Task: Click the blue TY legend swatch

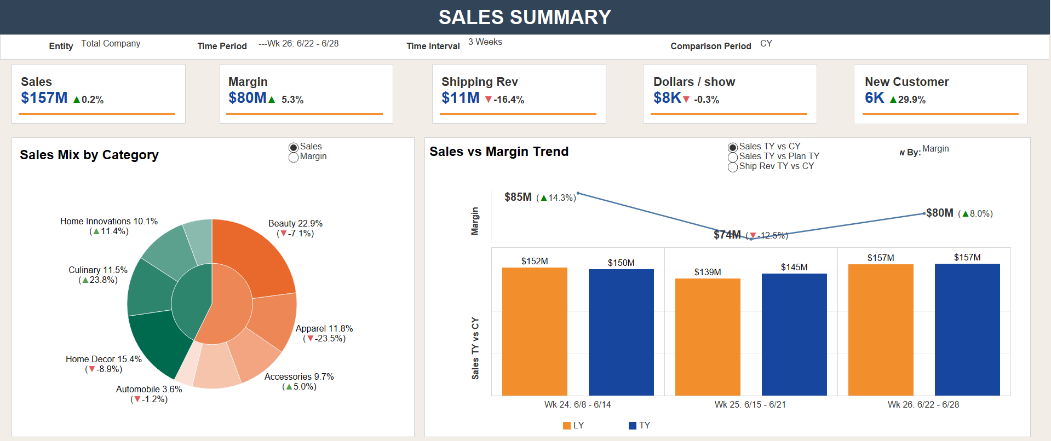Action: click(x=633, y=426)
